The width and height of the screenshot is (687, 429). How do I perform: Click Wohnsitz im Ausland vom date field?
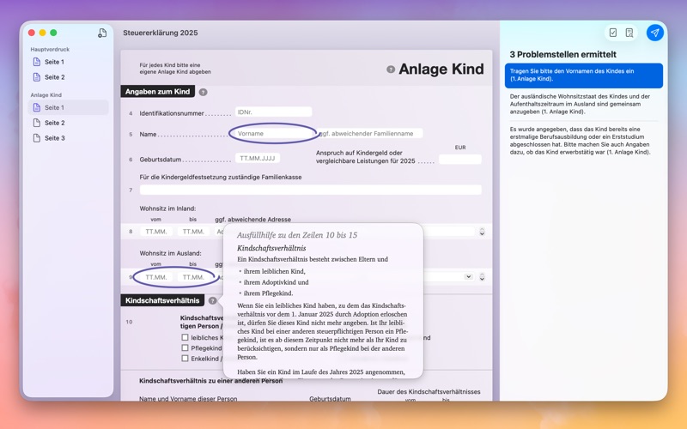[156, 277]
